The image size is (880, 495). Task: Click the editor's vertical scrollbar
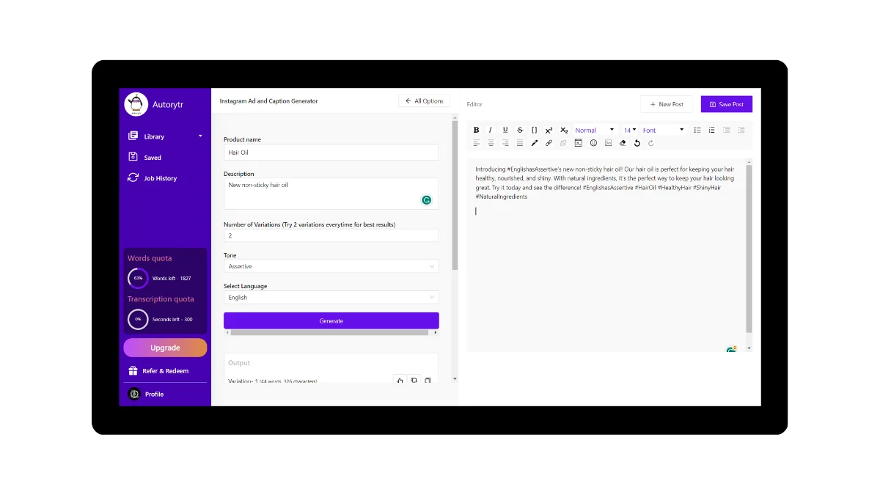pyautogui.click(x=749, y=249)
